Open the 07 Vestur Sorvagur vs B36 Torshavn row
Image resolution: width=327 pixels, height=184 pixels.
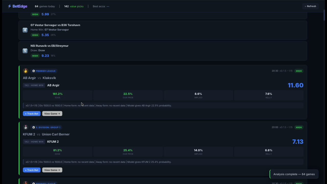click(163, 30)
